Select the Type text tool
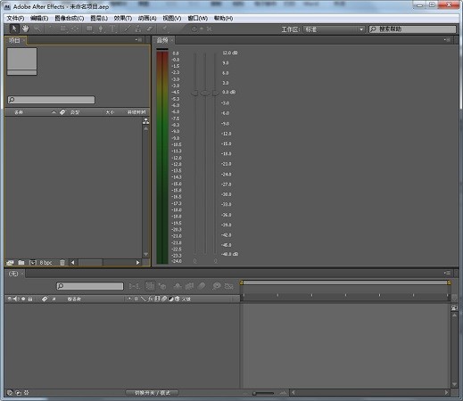Viewport: 463px width, 401px height. [112, 29]
